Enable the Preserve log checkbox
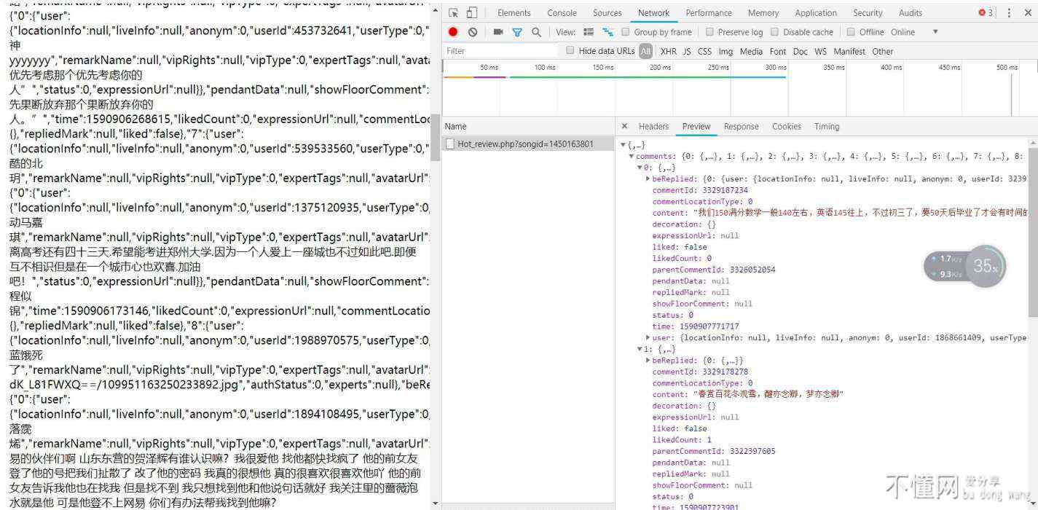This screenshot has width=1038, height=510. tap(709, 32)
